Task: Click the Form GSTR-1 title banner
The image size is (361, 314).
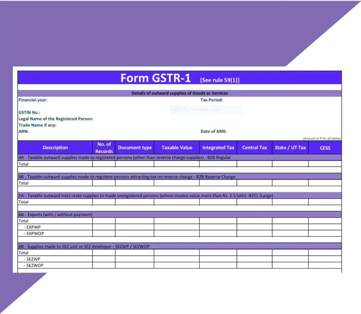Action: [179, 78]
